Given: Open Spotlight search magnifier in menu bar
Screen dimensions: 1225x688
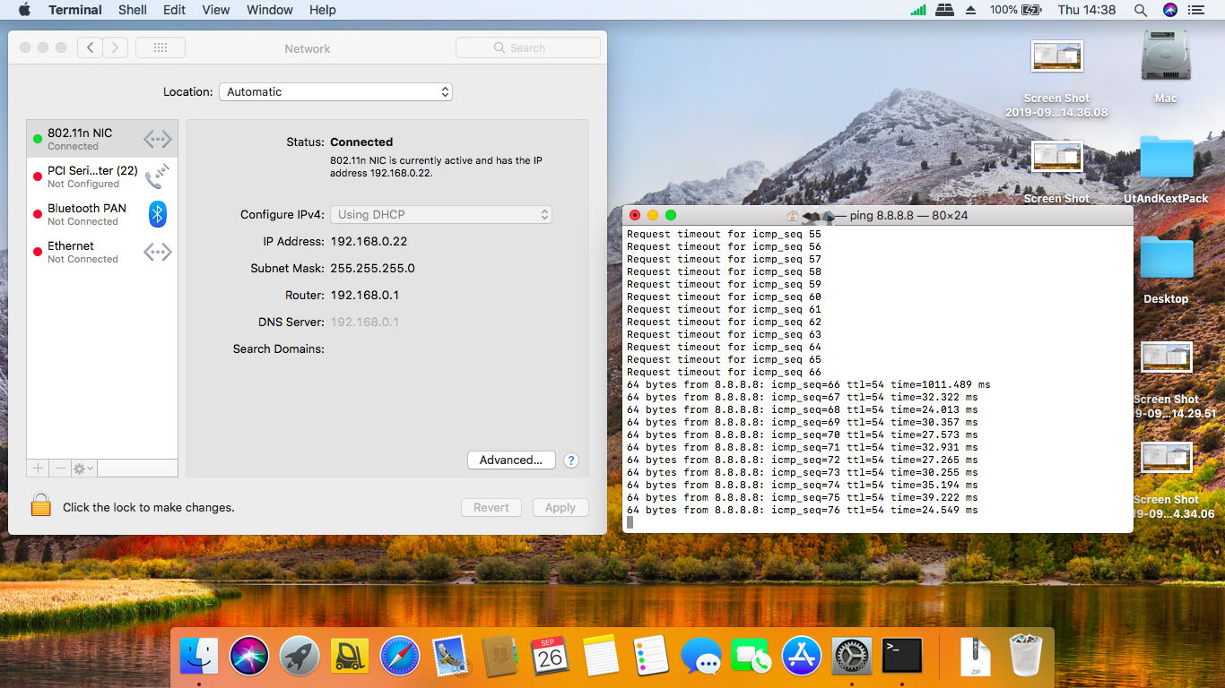Looking at the screenshot, I should coord(1141,10).
